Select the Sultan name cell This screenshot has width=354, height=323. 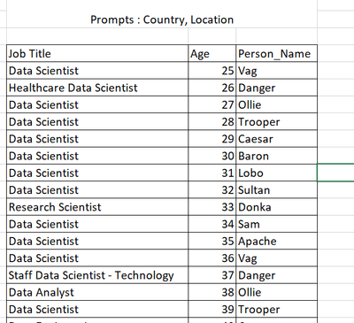pyautogui.click(x=277, y=189)
